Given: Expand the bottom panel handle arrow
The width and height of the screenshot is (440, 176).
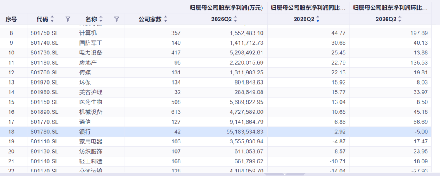Looking at the screenshot, I should pos(284,174).
